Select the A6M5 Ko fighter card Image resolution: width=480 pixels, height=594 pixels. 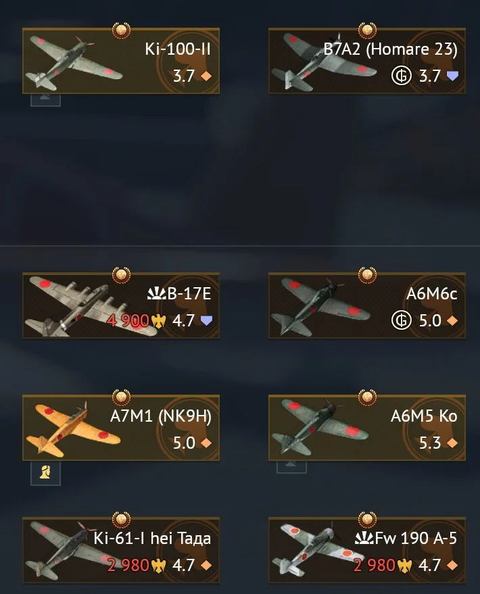366,428
